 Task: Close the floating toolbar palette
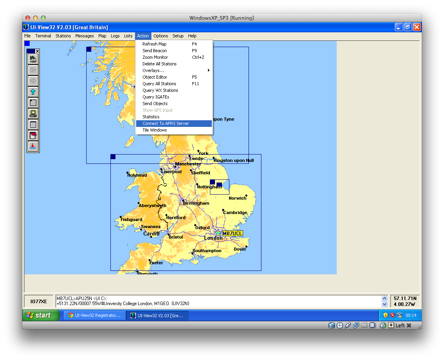pyautogui.click(x=37, y=51)
